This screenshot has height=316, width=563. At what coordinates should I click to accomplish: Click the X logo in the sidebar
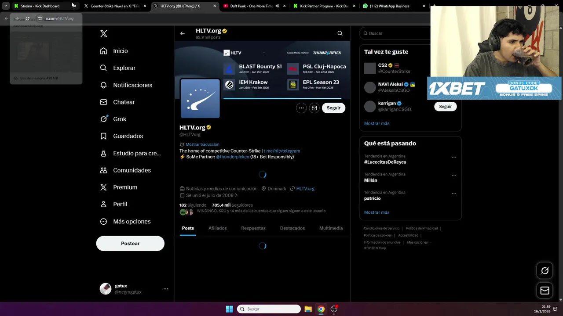click(104, 33)
